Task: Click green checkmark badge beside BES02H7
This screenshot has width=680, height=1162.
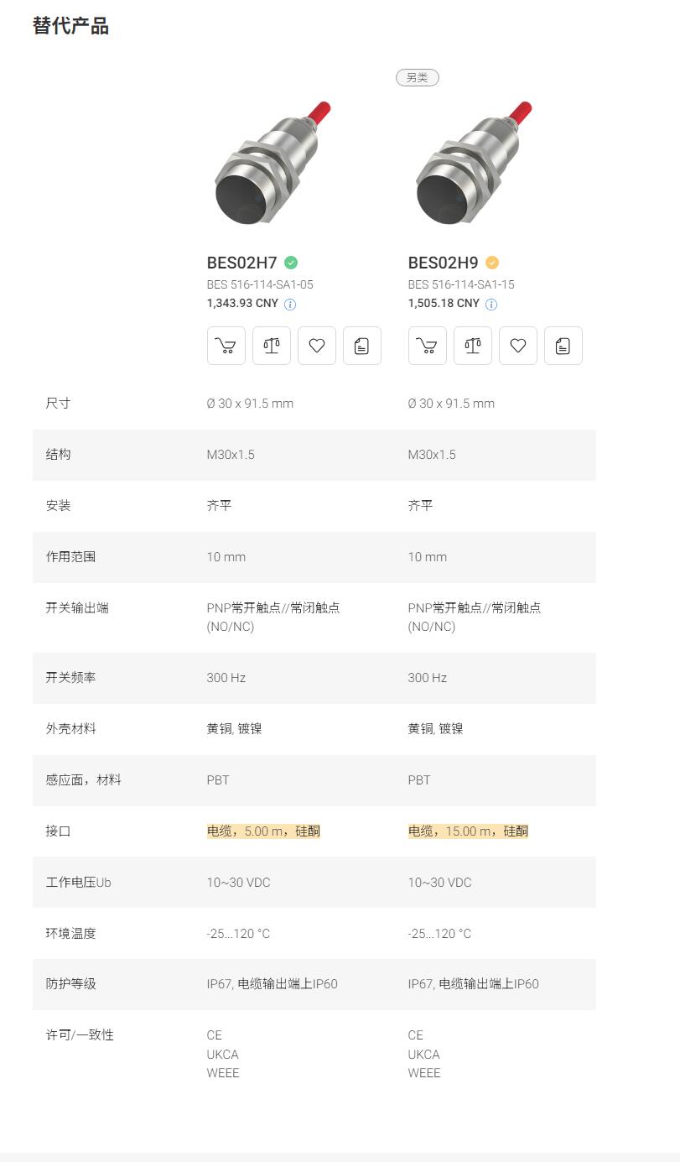Action: point(291,262)
